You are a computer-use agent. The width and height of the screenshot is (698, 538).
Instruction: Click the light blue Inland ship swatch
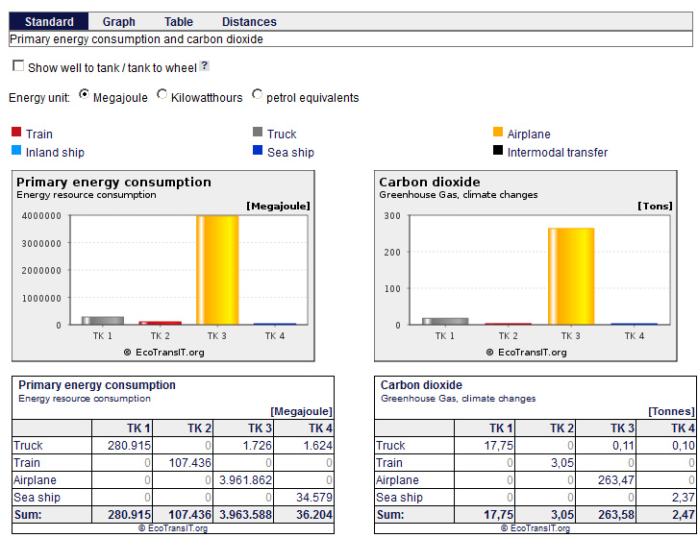(x=15, y=151)
